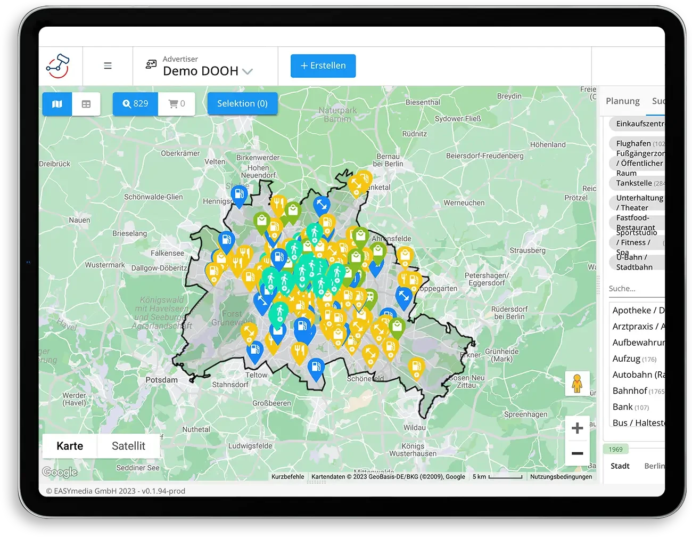Image resolution: width=692 pixels, height=537 pixels.
Task: Click the Selektion (0) button
Action: click(x=242, y=103)
